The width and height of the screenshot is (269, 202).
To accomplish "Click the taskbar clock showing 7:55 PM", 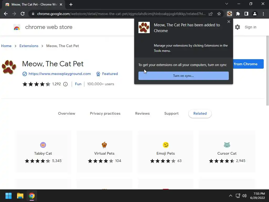I will point(257,196).
